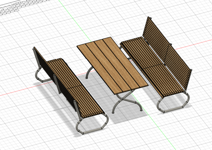Viewport: 212px width, 150px height.
Task: Select the right bench's slatted seat
Action: 152,67
